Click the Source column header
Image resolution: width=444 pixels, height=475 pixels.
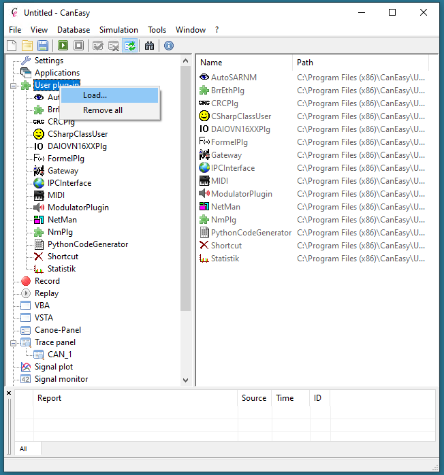[254, 398]
